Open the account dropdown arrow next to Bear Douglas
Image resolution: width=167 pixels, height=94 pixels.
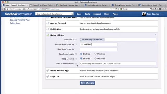point(162,14)
